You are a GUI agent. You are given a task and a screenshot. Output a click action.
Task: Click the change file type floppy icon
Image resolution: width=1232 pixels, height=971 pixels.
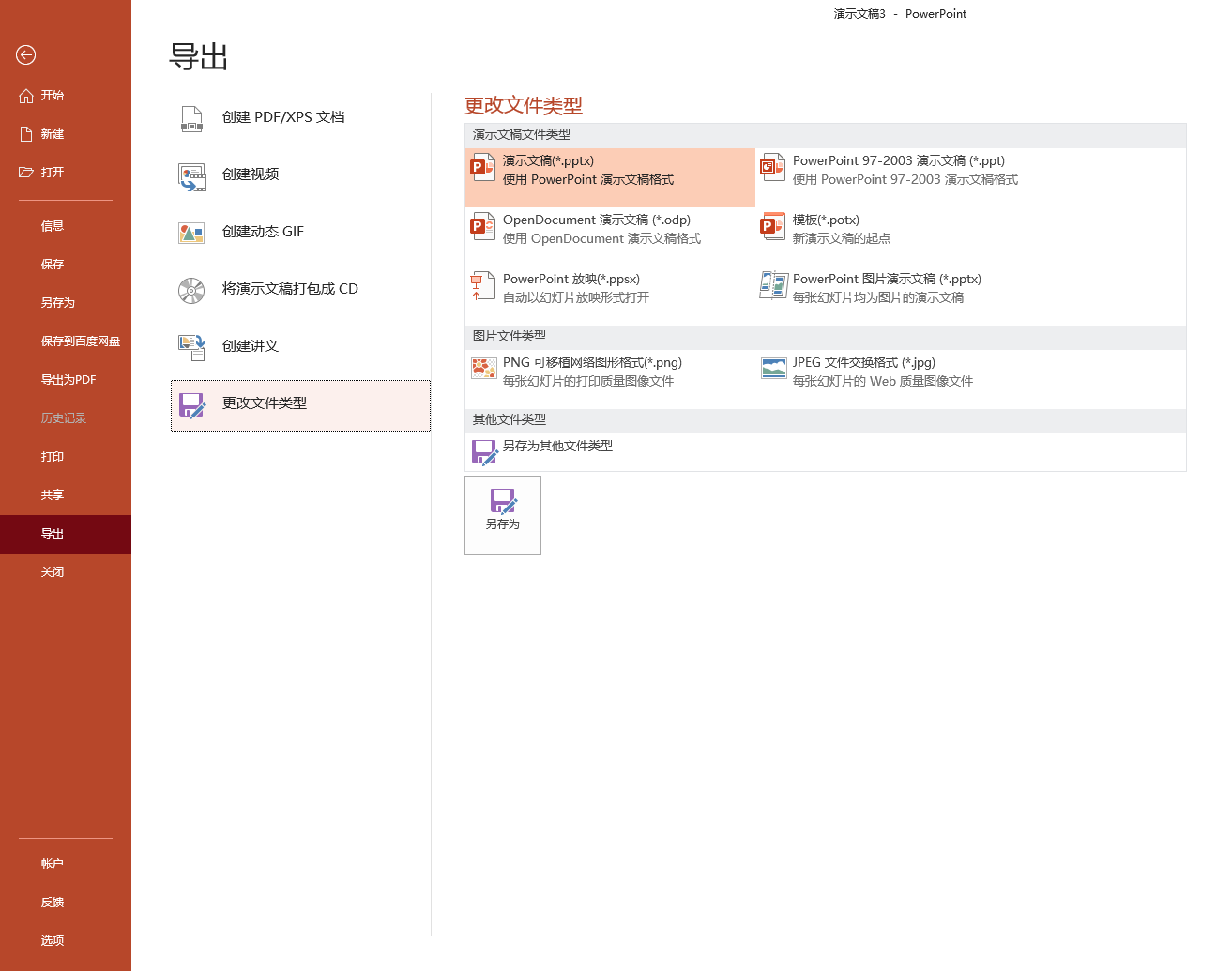click(x=191, y=405)
